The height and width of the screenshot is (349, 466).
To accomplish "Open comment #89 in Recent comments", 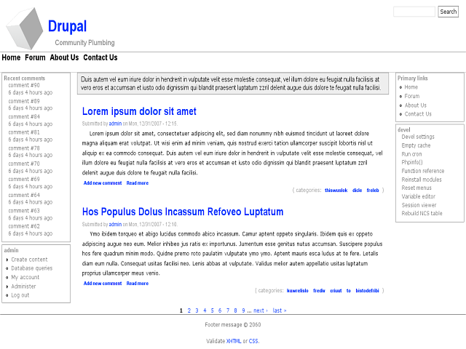I will [24, 101].
